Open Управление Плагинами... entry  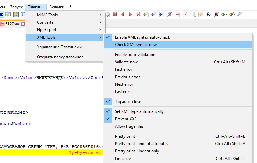pos(64,47)
